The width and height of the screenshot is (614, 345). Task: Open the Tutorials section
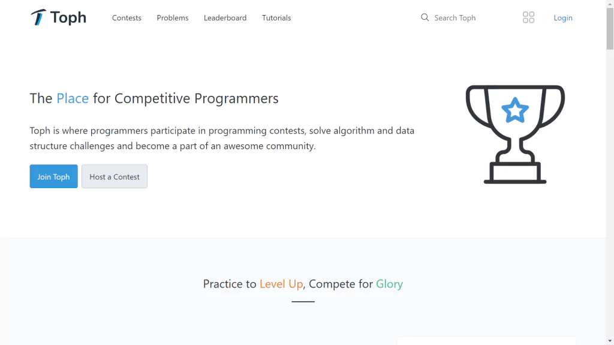(x=276, y=17)
